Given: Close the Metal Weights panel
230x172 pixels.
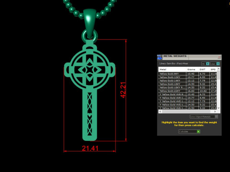Looking at the screenshot, I should pyautogui.click(x=219, y=57).
